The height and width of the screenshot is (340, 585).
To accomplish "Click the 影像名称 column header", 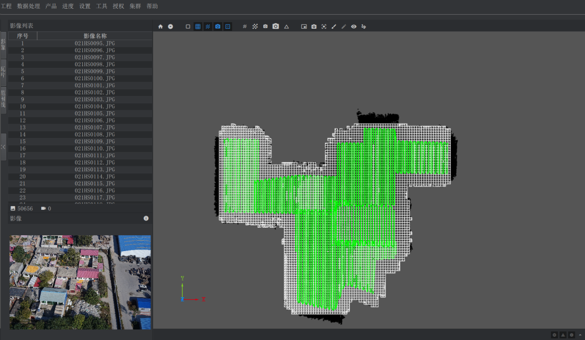I will (95, 36).
